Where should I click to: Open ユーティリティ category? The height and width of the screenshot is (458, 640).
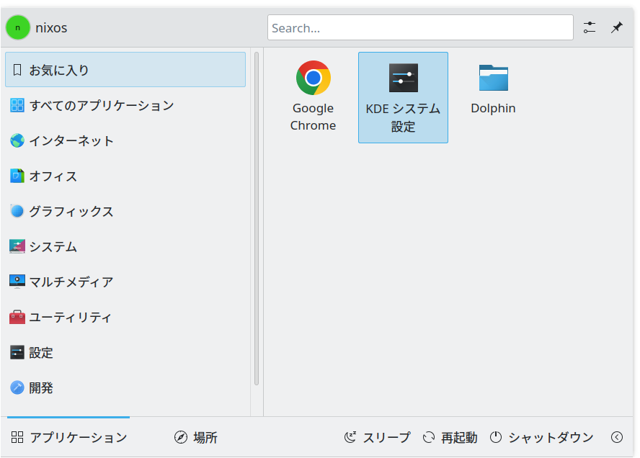tap(125, 318)
